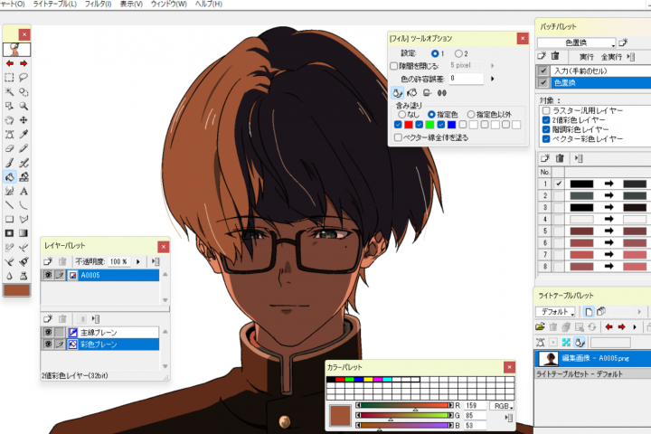The height and width of the screenshot is (434, 651).
Task: Check the ラスター汎用レイヤー checkbox
Action: tap(546, 110)
